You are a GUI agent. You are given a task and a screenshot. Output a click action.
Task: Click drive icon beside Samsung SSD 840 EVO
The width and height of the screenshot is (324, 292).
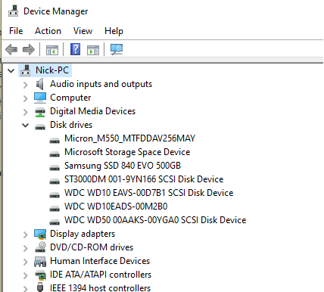coord(55,167)
